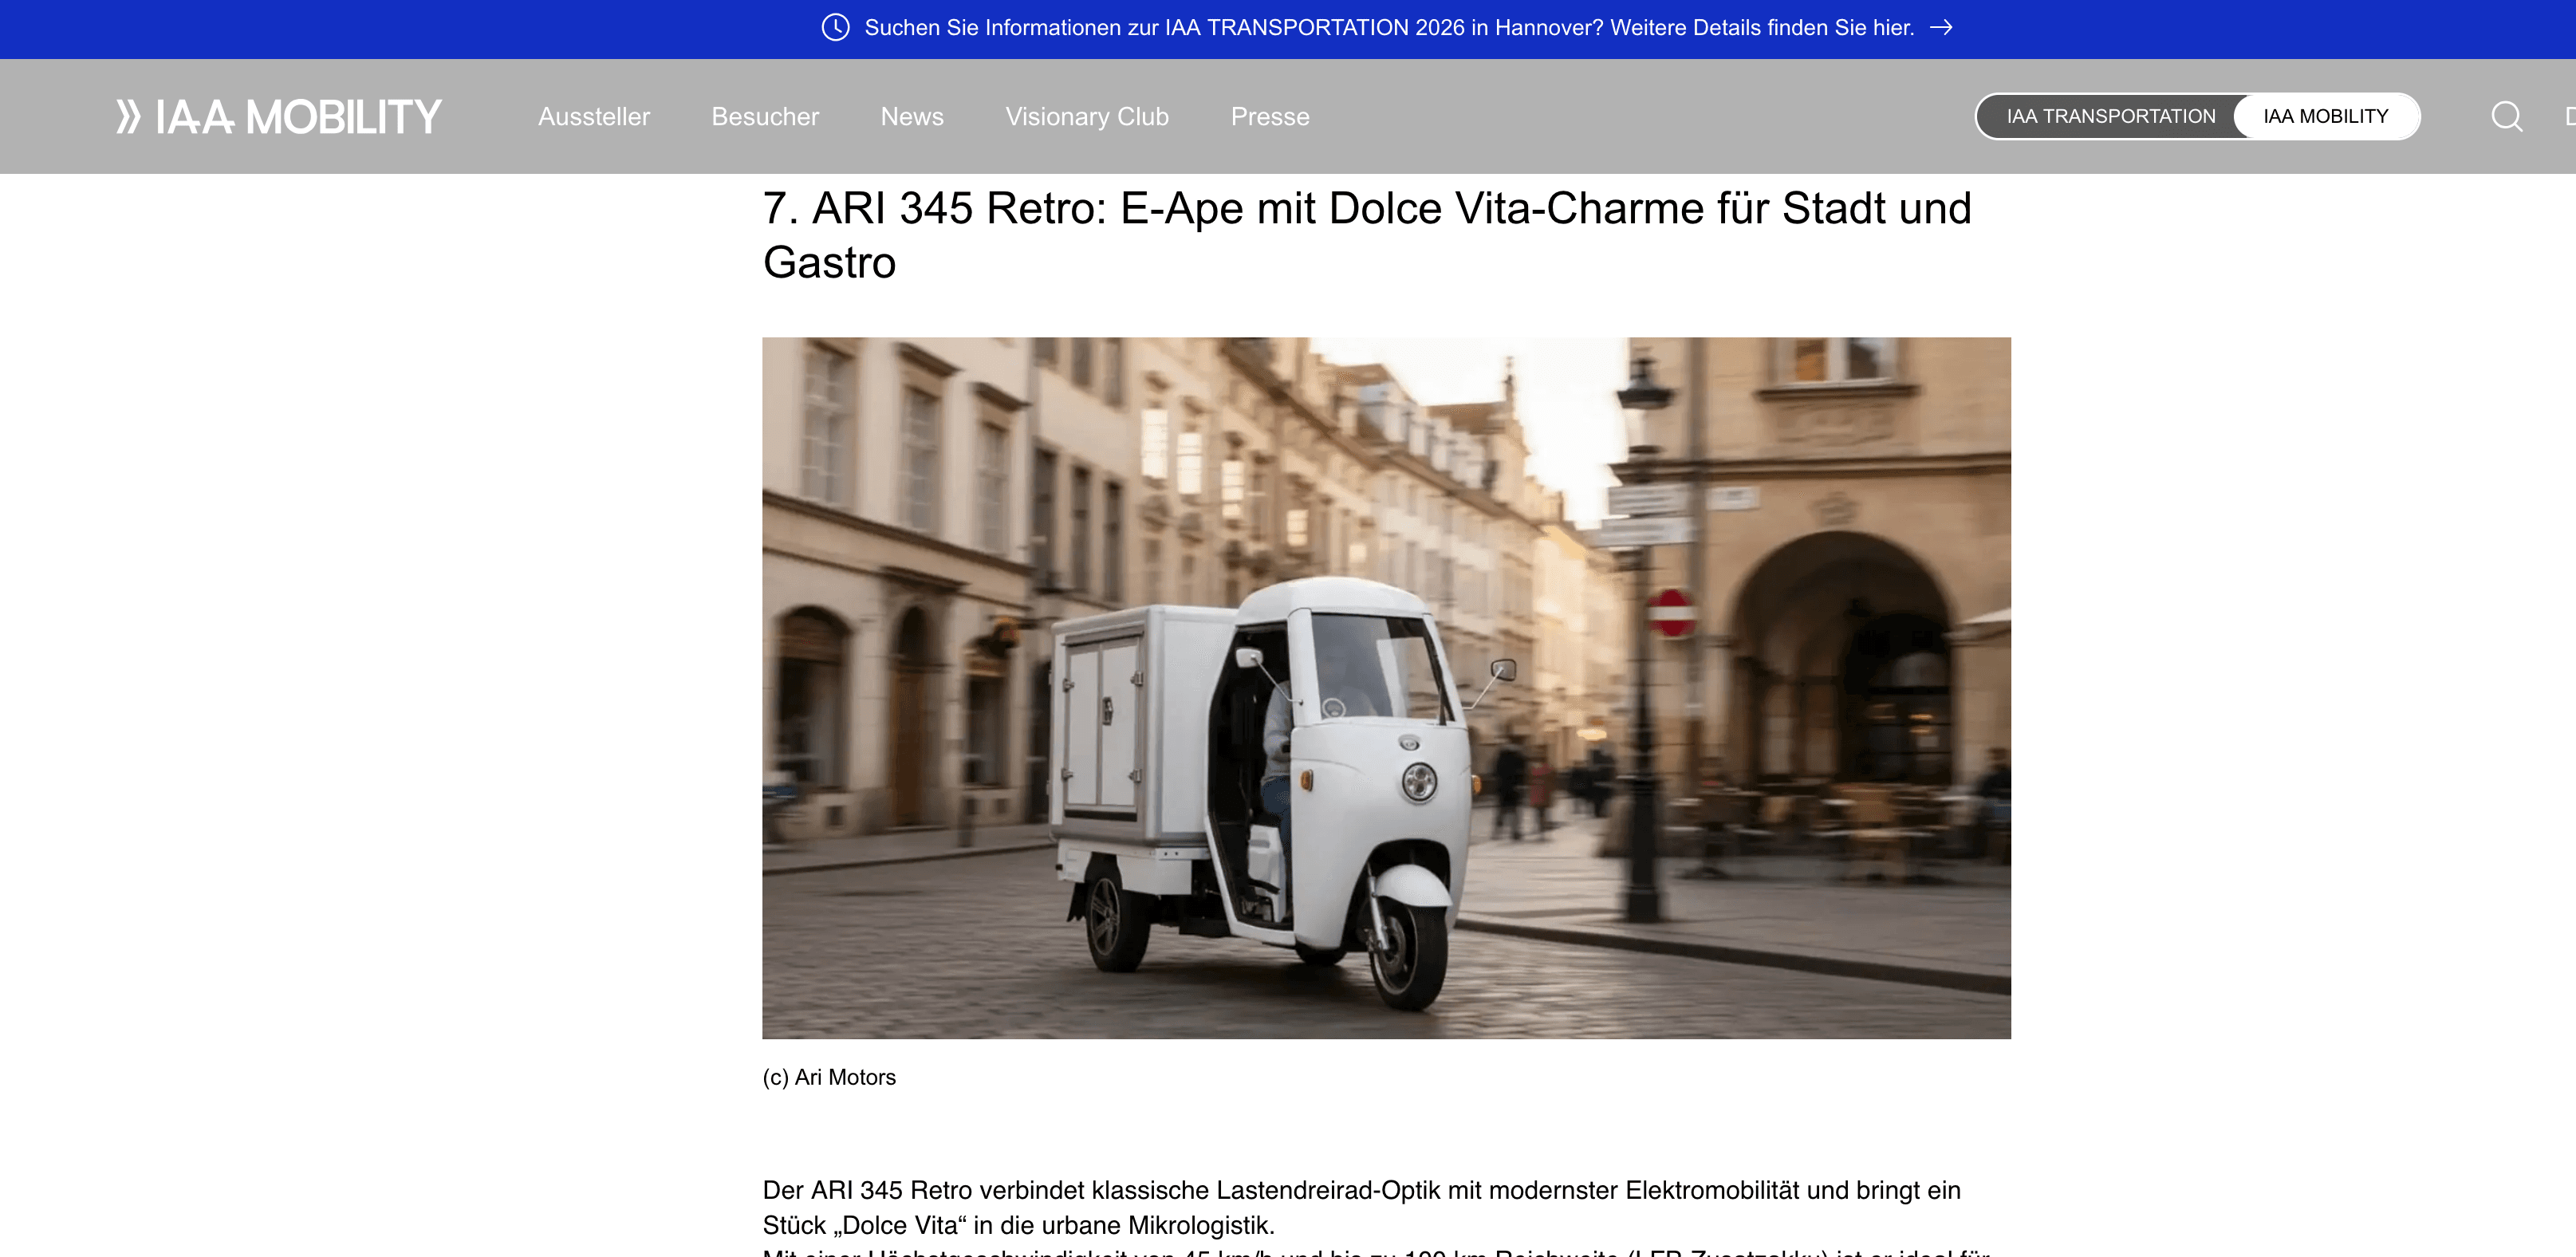Open the Aussteller menu
The image size is (2576, 1257).
[x=594, y=116]
